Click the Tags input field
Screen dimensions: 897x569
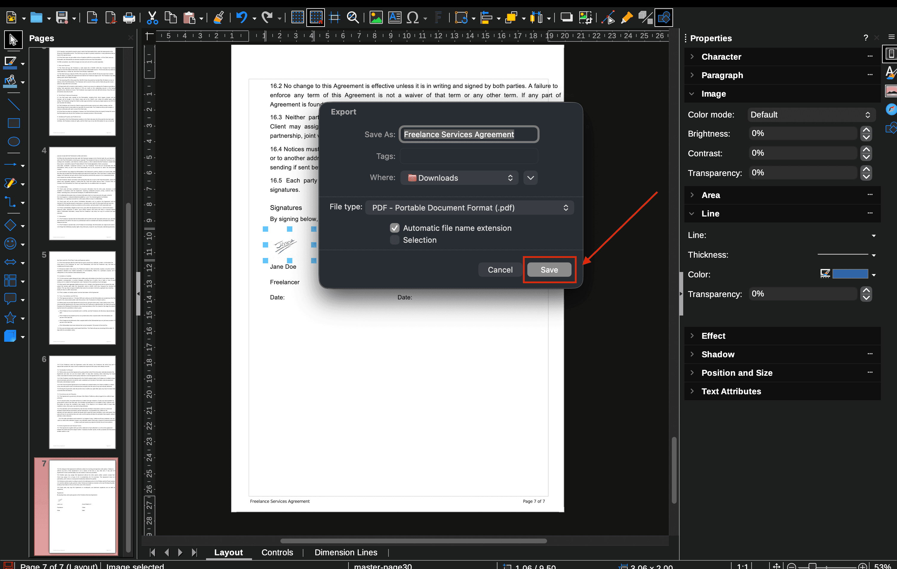point(469,156)
